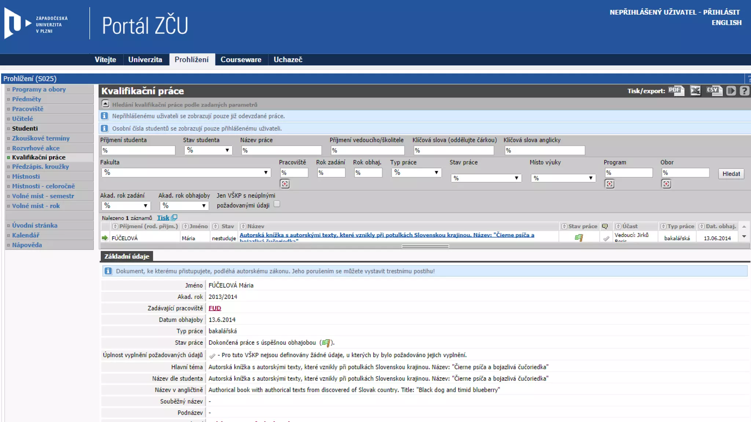Viewport: 751px width, 422px height.
Task: Export results as CSV file
Action: click(x=714, y=90)
